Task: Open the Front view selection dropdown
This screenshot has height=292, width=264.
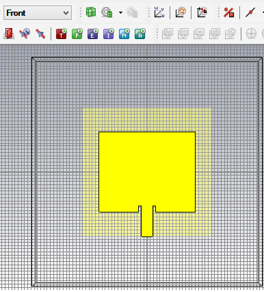Action: pos(38,13)
